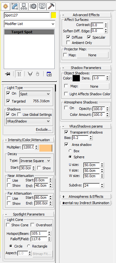
Task: Enable Far Attenuation Show checkbox
Action: 9,203
